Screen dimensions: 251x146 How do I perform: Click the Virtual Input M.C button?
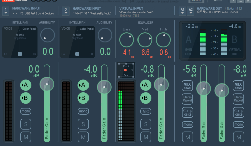coord(146,111)
